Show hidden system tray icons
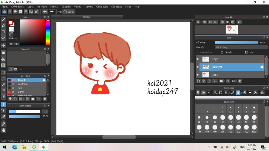 pyautogui.click(x=209, y=147)
